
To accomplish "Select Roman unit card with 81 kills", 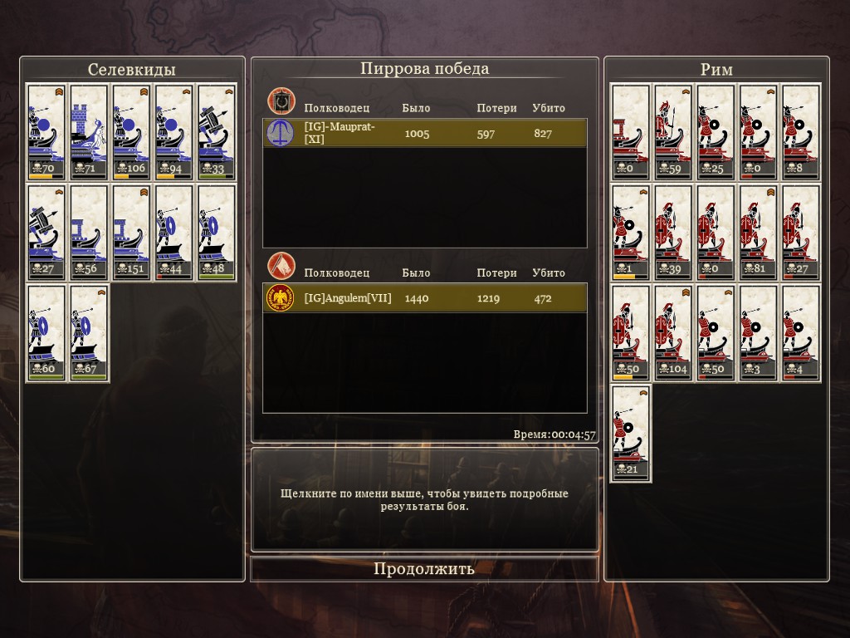I will click(x=758, y=233).
